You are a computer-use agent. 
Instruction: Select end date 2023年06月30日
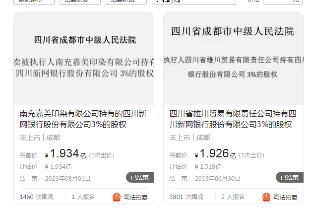217,178
